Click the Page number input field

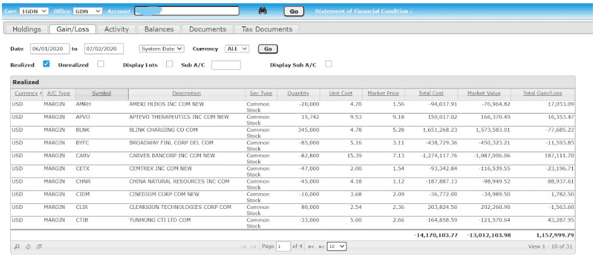coord(284,247)
